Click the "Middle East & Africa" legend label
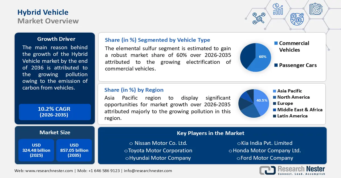Screen dimensions: 341x178 (x=300, y=110)
